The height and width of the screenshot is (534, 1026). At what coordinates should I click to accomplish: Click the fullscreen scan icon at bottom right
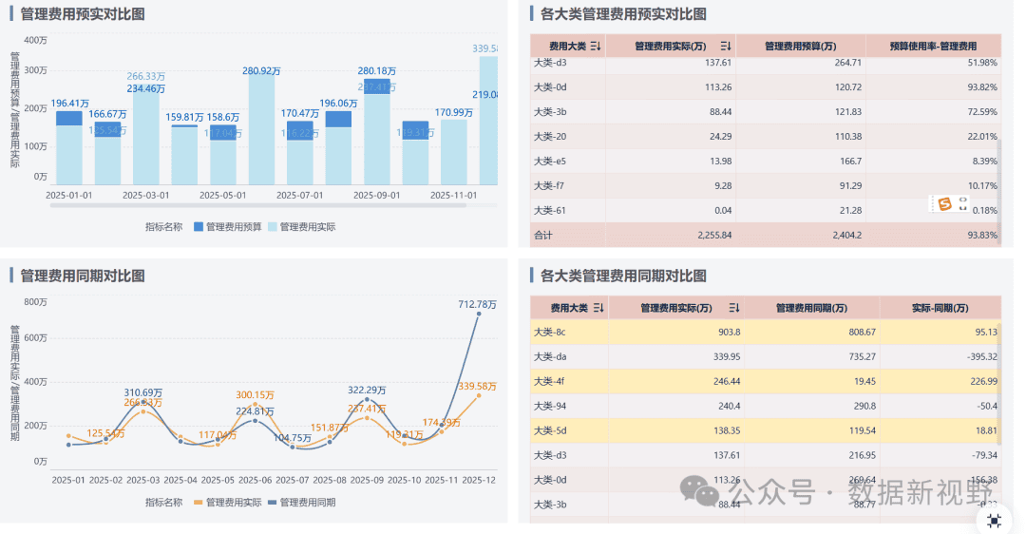(995, 521)
